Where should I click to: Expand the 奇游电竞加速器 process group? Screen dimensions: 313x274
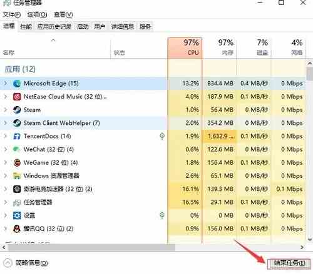point(6,189)
